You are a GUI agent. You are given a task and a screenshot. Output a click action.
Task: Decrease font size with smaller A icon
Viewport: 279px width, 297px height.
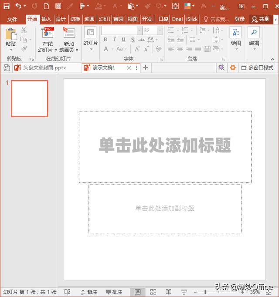146,49
